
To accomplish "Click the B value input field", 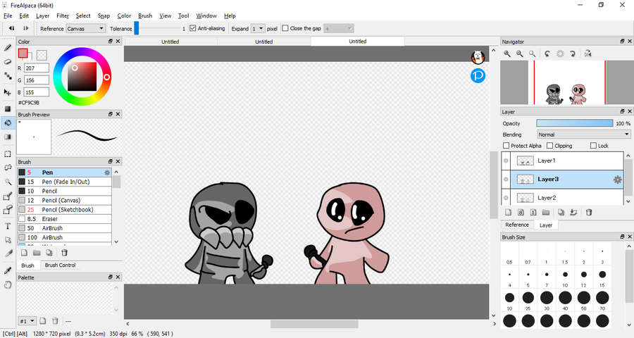I will coord(37,92).
